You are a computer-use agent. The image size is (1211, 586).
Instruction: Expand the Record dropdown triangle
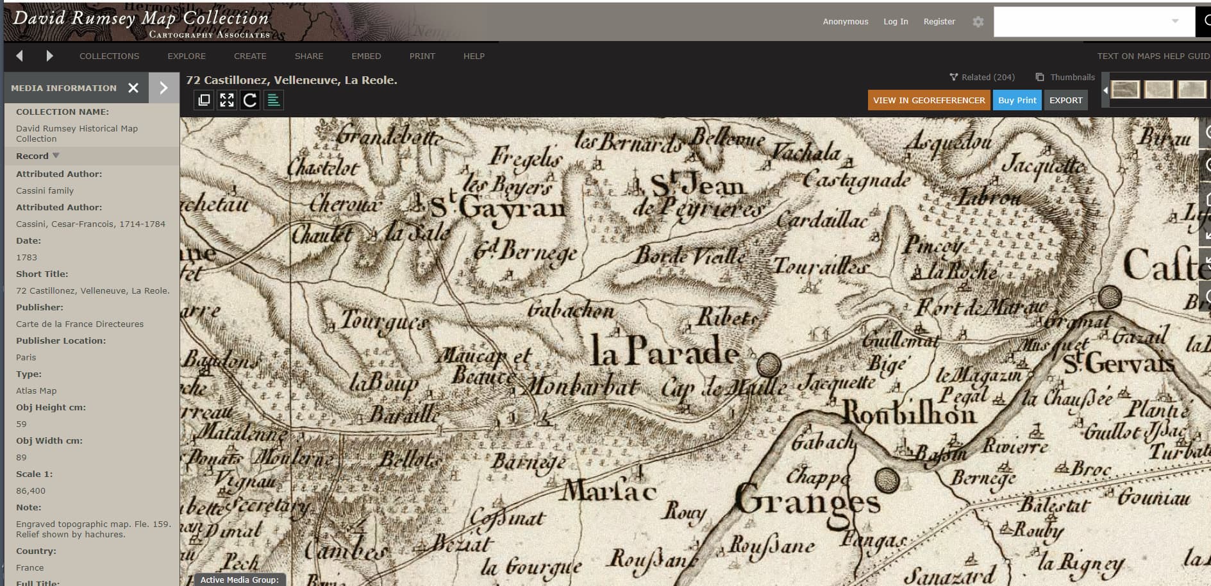(56, 155)
